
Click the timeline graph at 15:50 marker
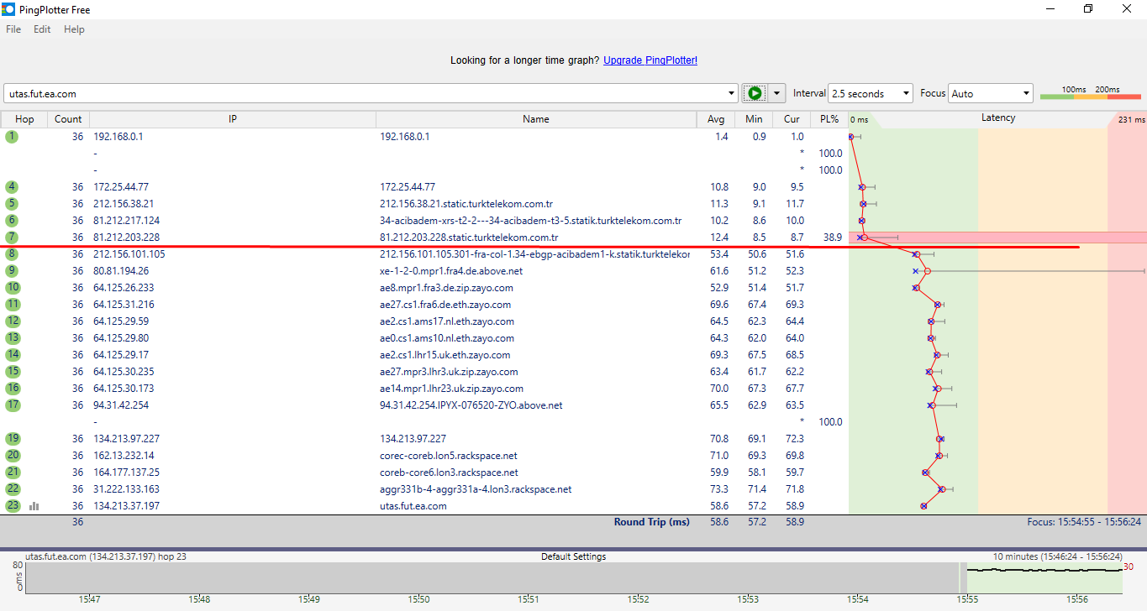tap(419, 577)
